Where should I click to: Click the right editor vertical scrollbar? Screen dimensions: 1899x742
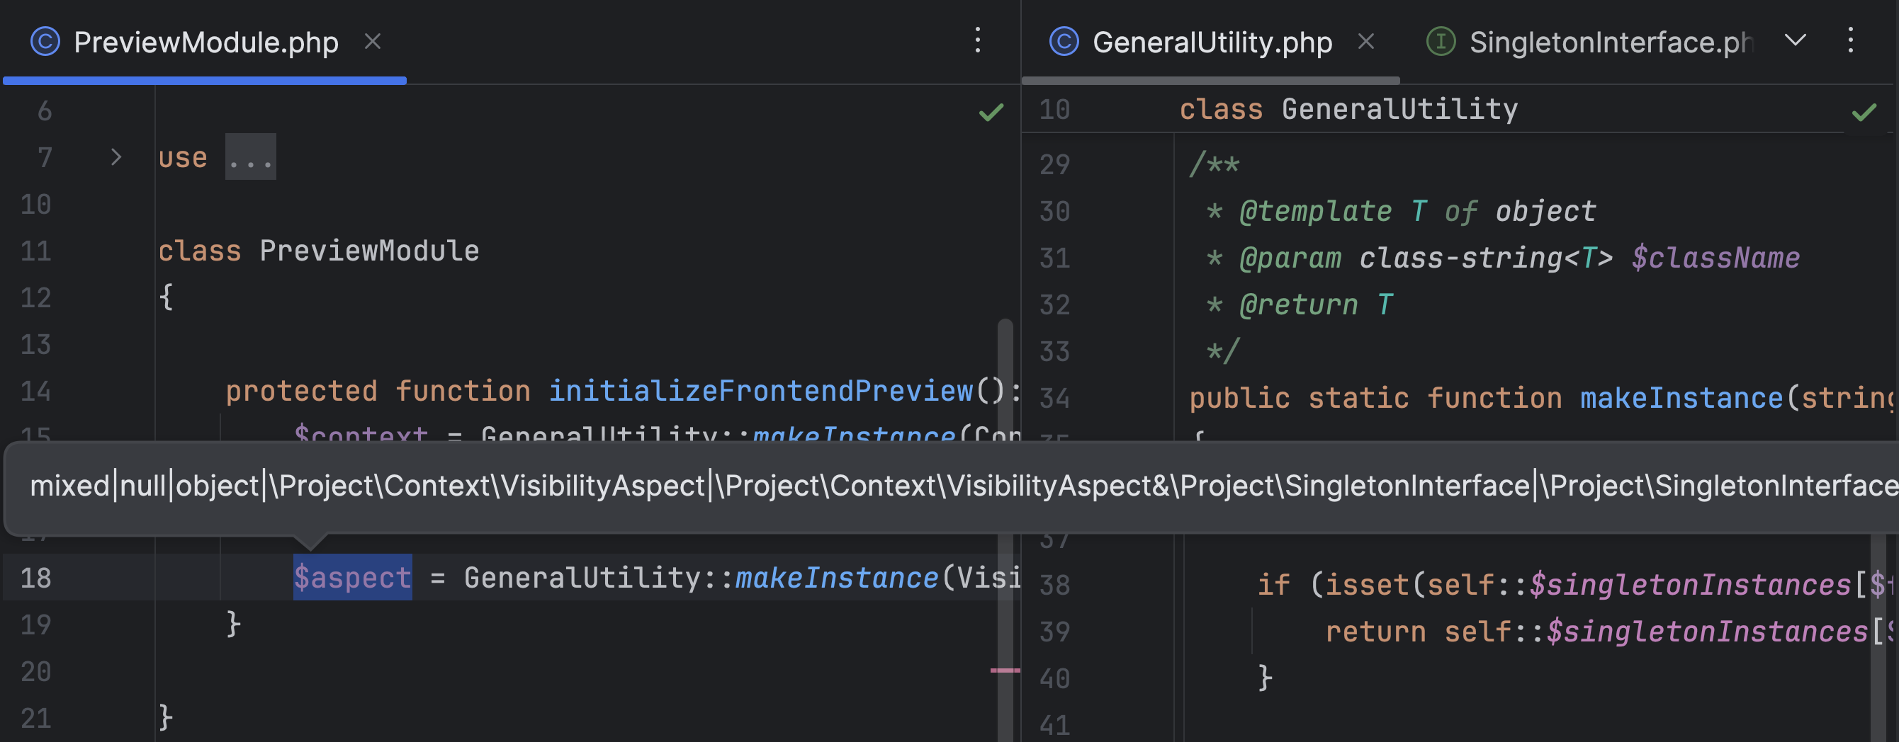[1878, 637]
